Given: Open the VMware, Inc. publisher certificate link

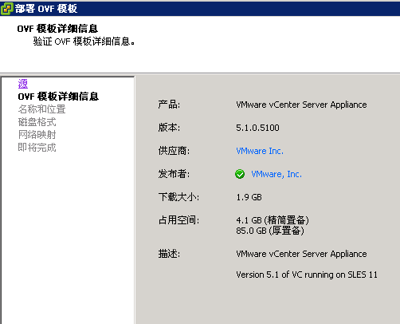Looking at the screenshot, I should (x=276, y=174).
